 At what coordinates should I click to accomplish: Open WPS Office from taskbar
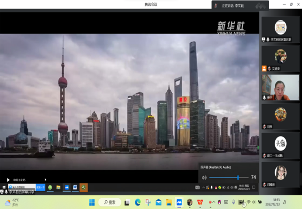point(200,202)
